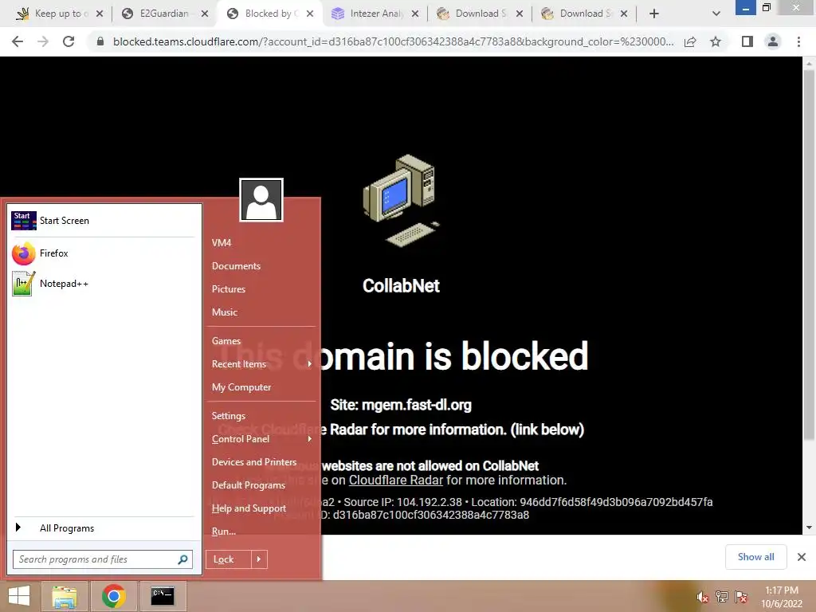Open the Chrome profile icon
Screen dimensions: 816x612
(x=773, y=41)
